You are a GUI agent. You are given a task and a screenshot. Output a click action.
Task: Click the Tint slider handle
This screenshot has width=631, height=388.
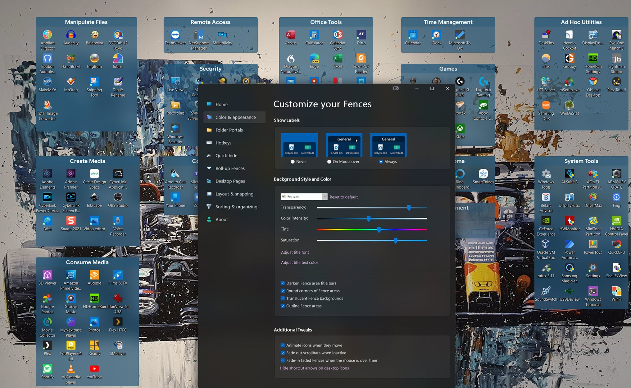pyautogui.click(x=379, y=229)
